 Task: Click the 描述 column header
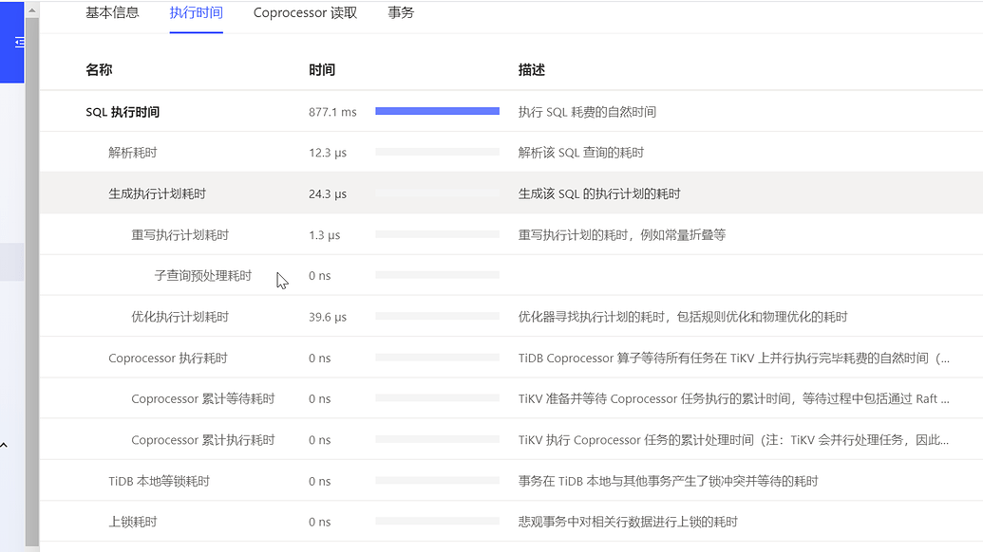tap(532, 70)
